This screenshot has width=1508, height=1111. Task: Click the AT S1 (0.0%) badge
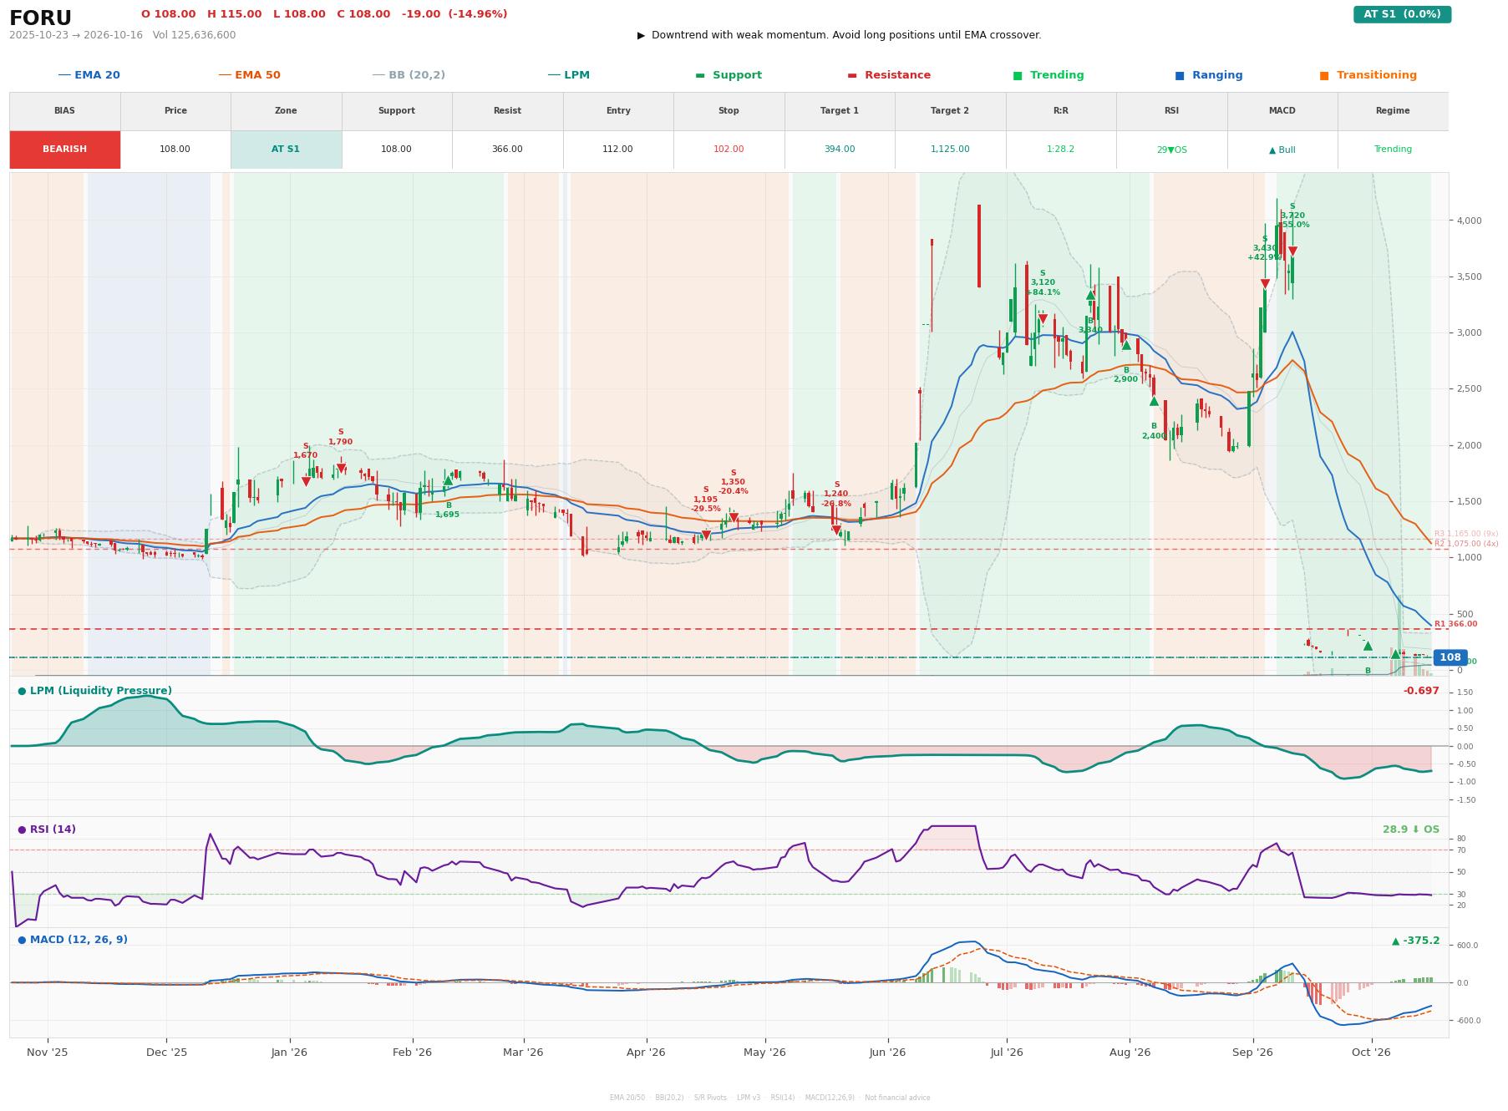[1402, 14]
